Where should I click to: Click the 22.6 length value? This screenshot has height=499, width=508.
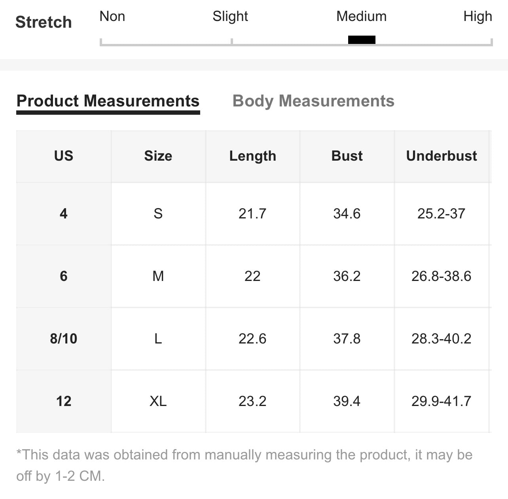[x=252, y=339]
